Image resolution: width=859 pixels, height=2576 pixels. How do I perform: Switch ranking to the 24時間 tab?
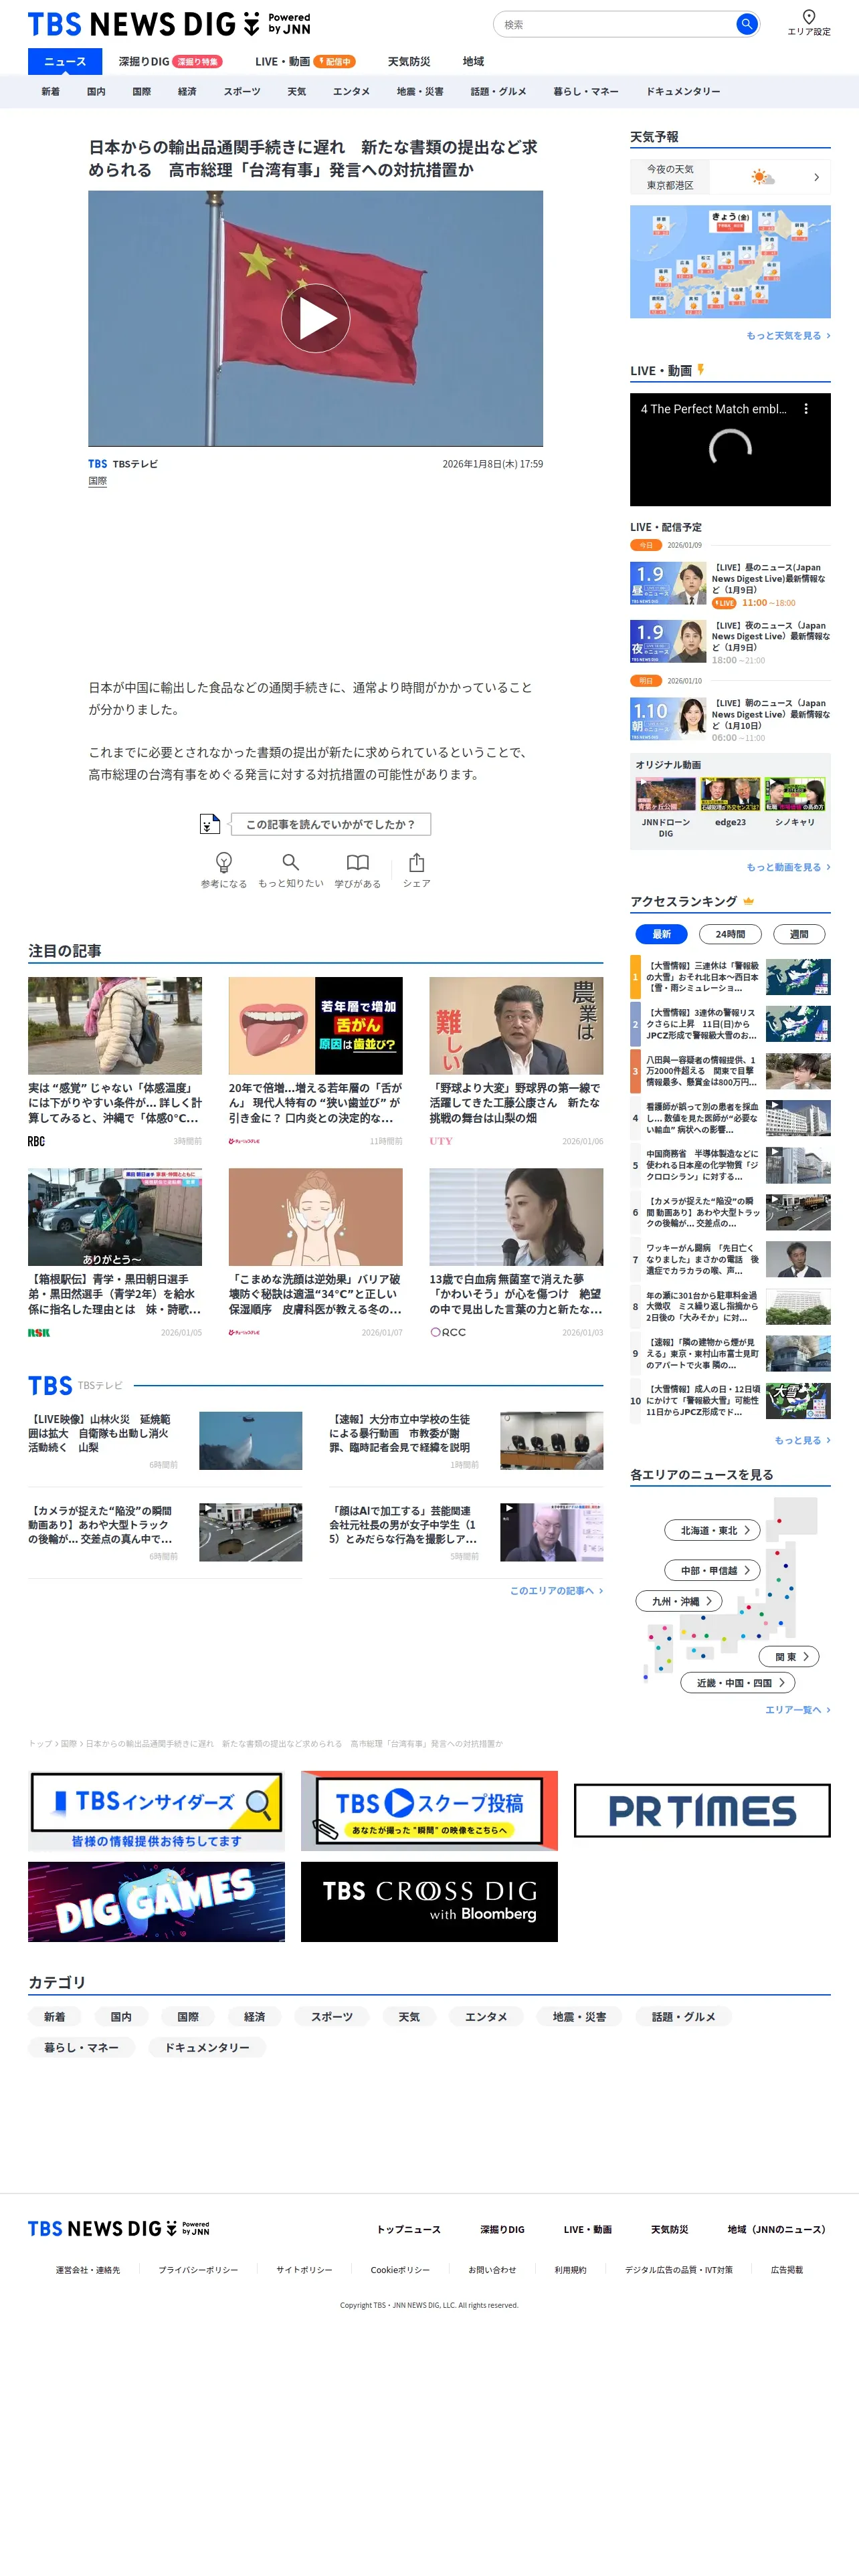click(x=730, y=934)
